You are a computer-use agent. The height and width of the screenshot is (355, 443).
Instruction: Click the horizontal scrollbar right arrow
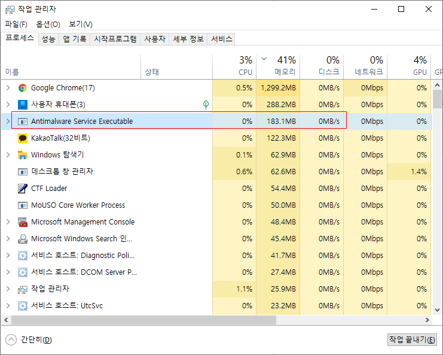(x=427, y=320)
